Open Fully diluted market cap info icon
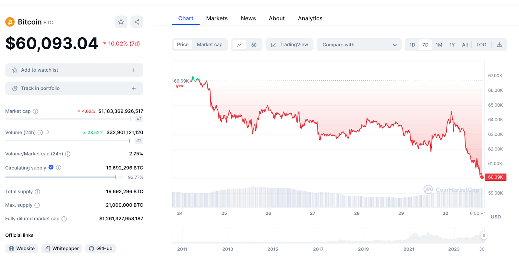The width and height of the screenshot is (519, 263). (64, 219)
